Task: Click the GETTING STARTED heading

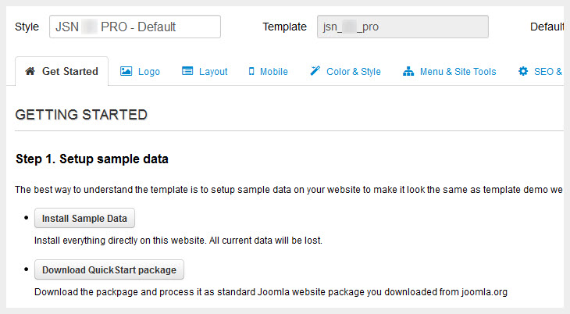Action: (81, 115)
